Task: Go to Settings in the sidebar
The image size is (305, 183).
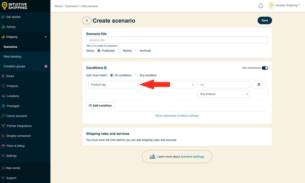Action: [x=11, y=156]
